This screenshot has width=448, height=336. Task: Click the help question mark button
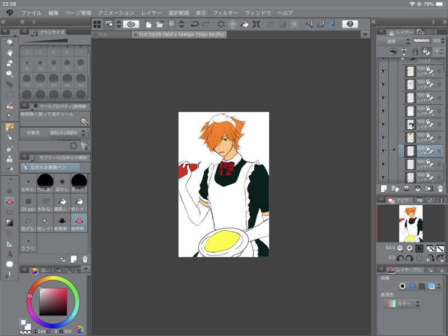click(350, 24)
